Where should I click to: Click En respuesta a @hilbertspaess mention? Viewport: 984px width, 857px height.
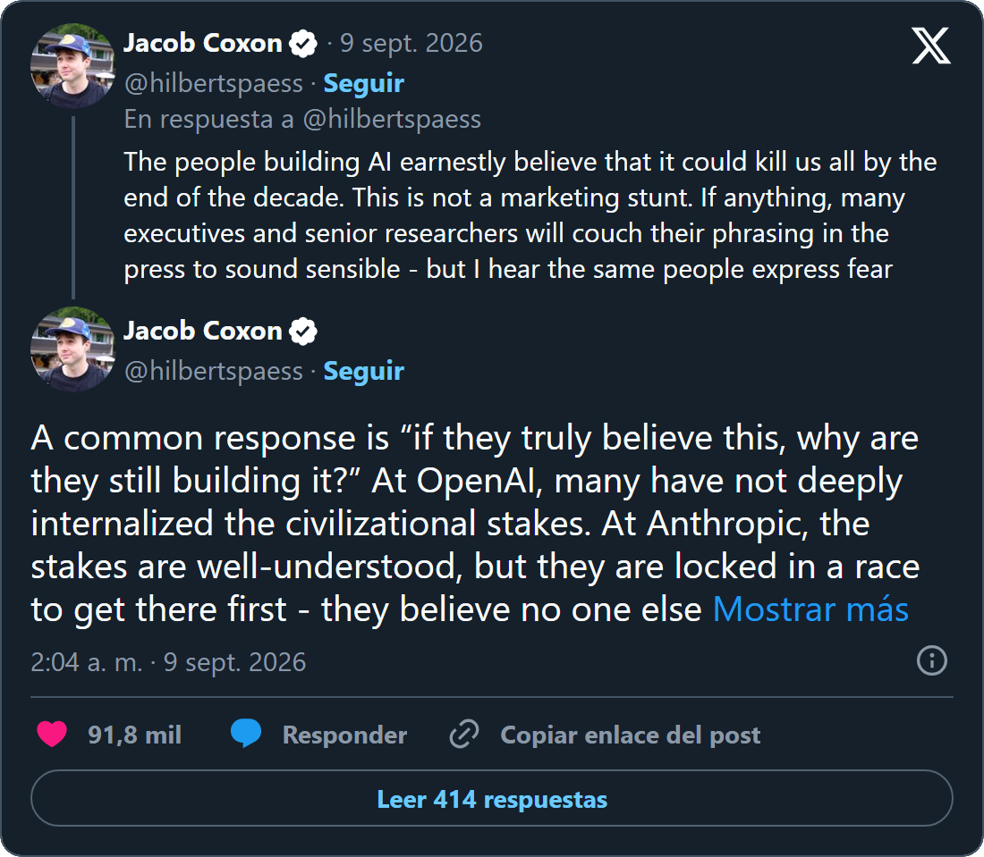point(392,119)
